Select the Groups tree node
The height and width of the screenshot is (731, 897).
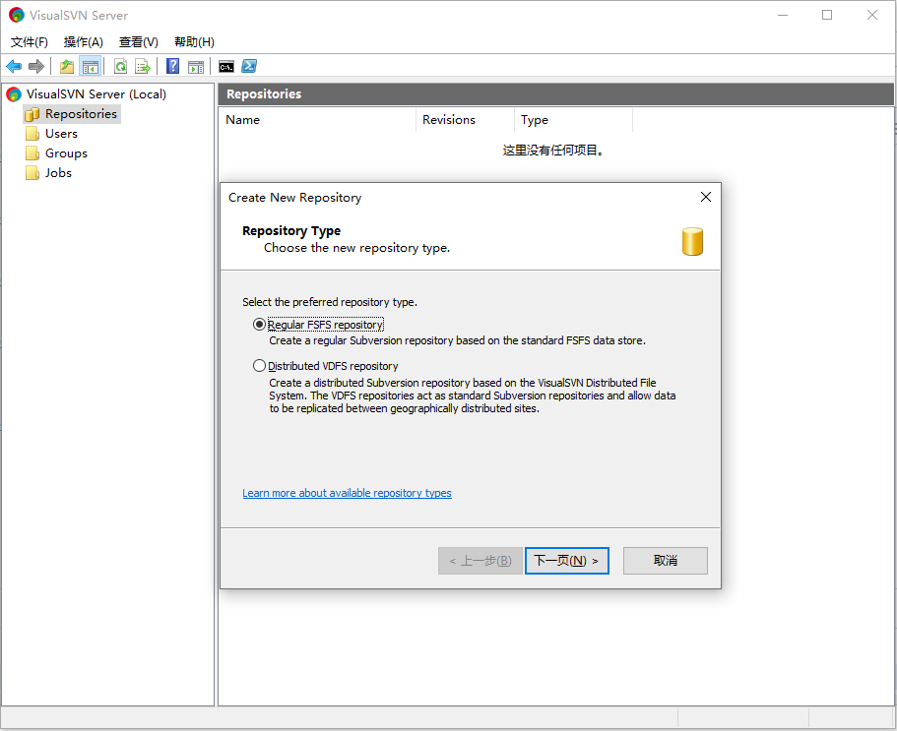click(66, 153)
